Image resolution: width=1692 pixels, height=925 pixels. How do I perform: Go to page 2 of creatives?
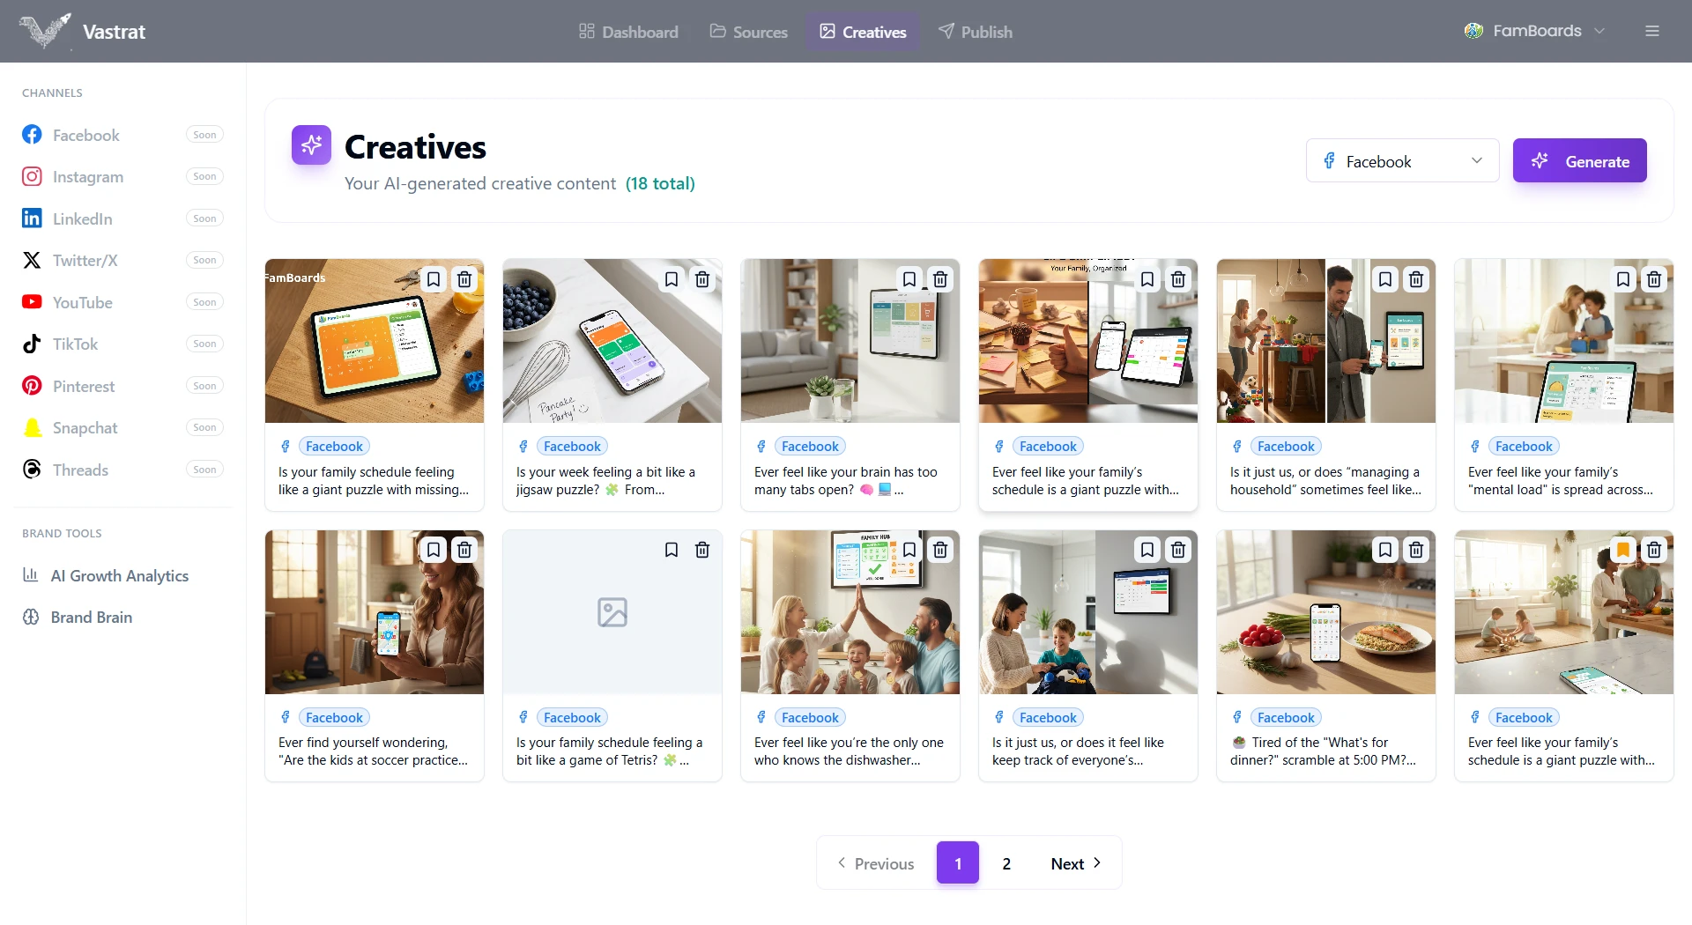[1006, 863]
